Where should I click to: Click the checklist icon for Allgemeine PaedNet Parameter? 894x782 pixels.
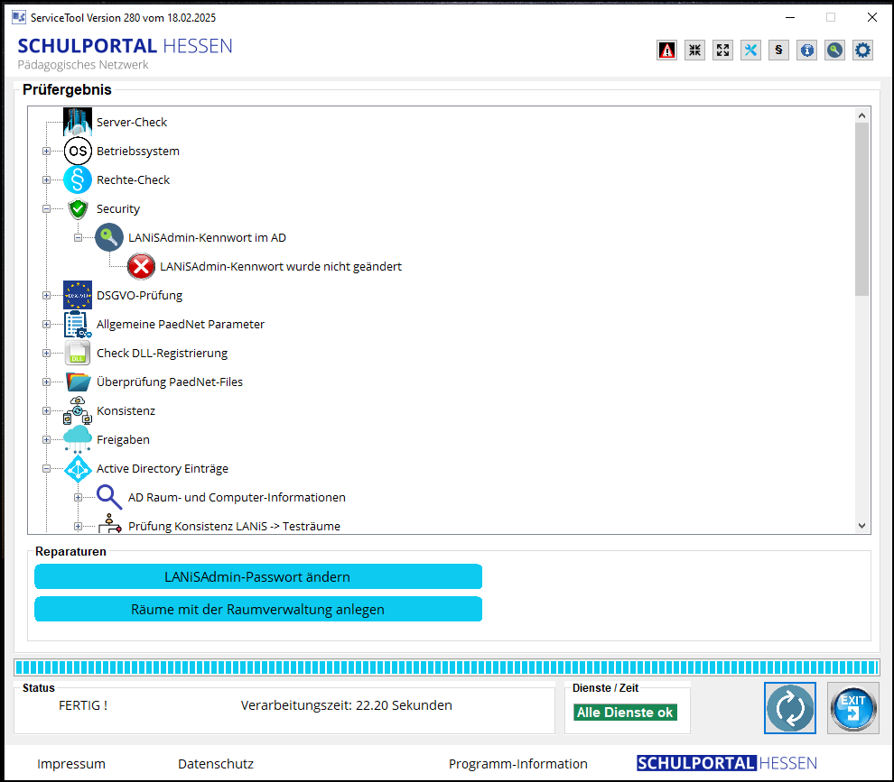[x=78, y=324]
